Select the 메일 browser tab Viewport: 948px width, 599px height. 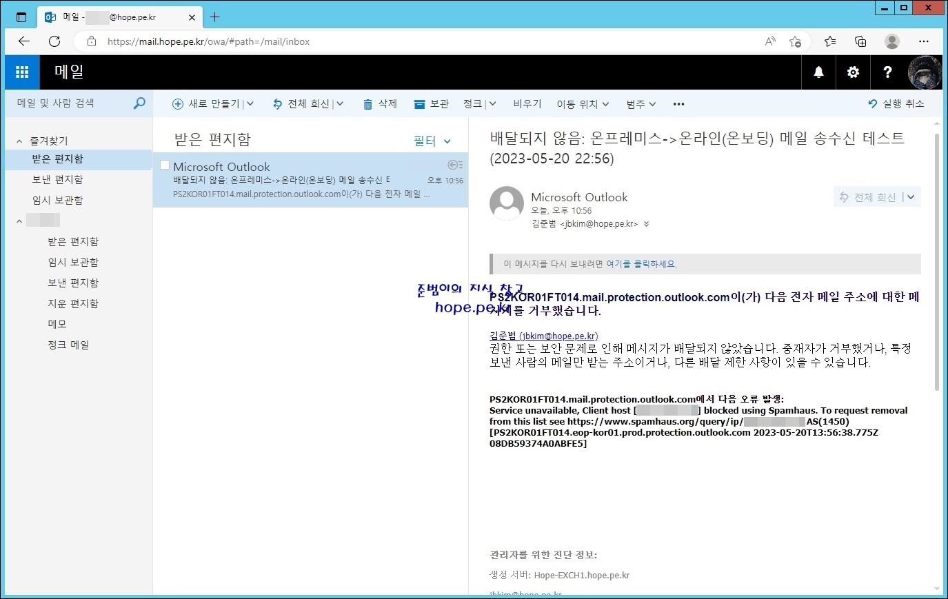pyautogui.click(x=121, y=17)
